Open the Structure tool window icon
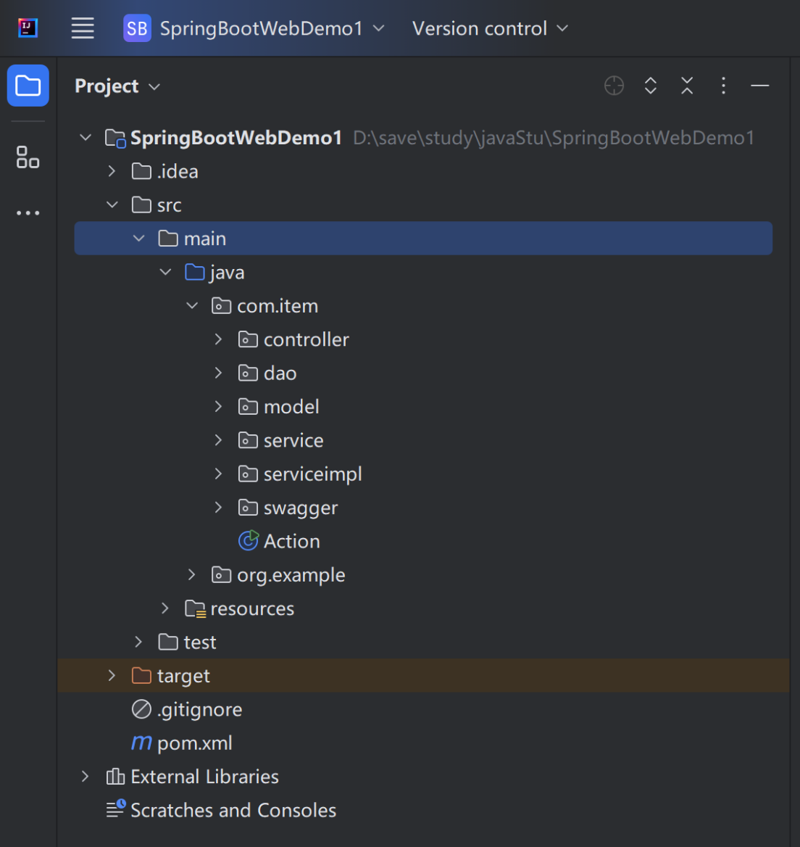The height and width of the screenshot is (847, 800). pos(28,157)
